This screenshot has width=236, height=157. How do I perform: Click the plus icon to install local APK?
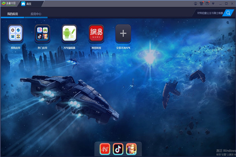[123, 33]
